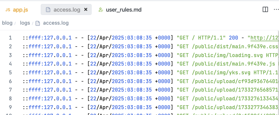The height and width of the screenshot is (115, 279).
Task: Open the access.log breadcrumb dropdown
Action: [56, 23]
